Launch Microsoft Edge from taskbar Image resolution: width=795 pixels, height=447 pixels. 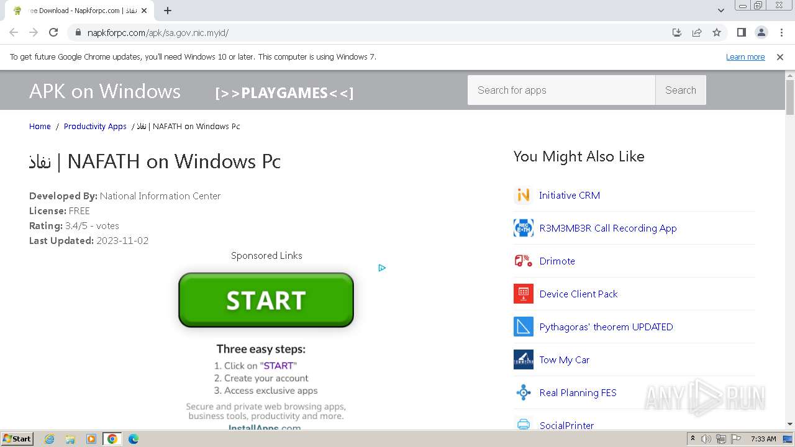[x=134, y=439]
